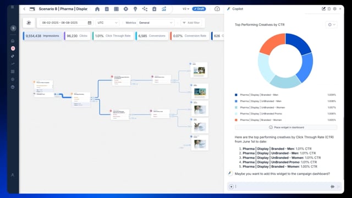Open the chart widget options dropdown
Viewport: 352px width, 198px height.
[331, 25]
